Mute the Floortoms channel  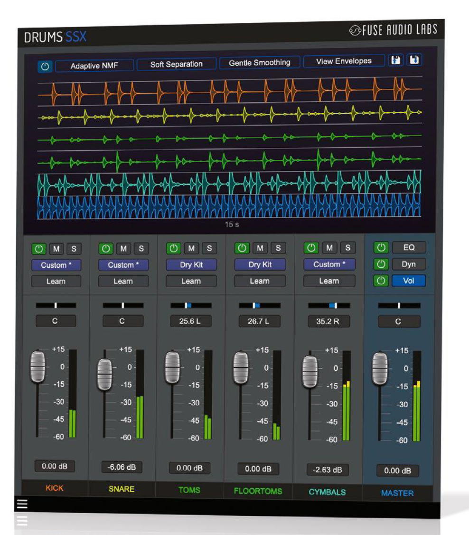pos(260,248)
